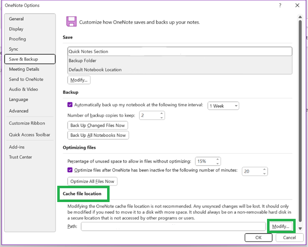Open the Add-ins category
Viewport: 308px width, 247px height.
[17, 147]
